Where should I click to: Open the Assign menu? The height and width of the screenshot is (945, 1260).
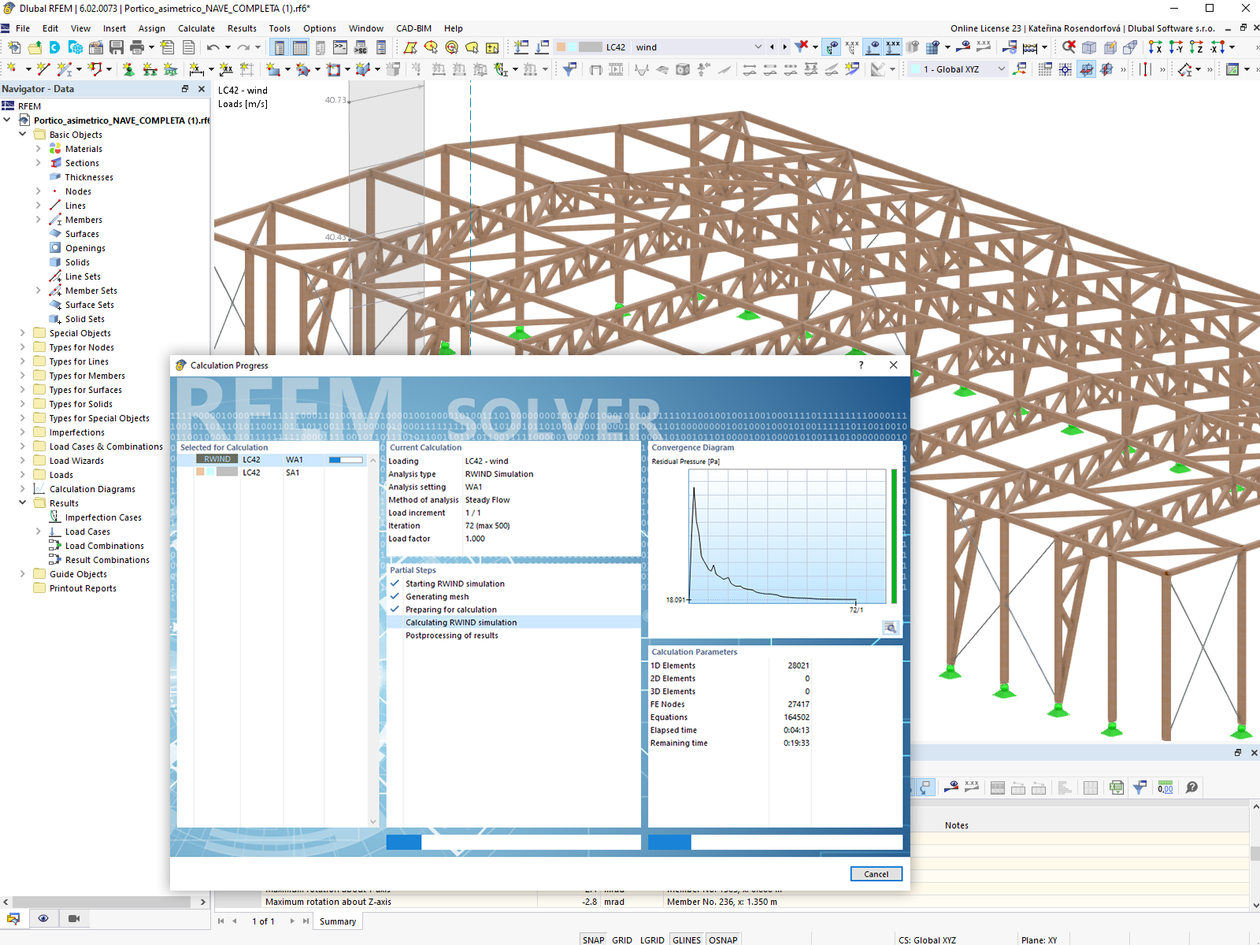click(x=152, y=28)
